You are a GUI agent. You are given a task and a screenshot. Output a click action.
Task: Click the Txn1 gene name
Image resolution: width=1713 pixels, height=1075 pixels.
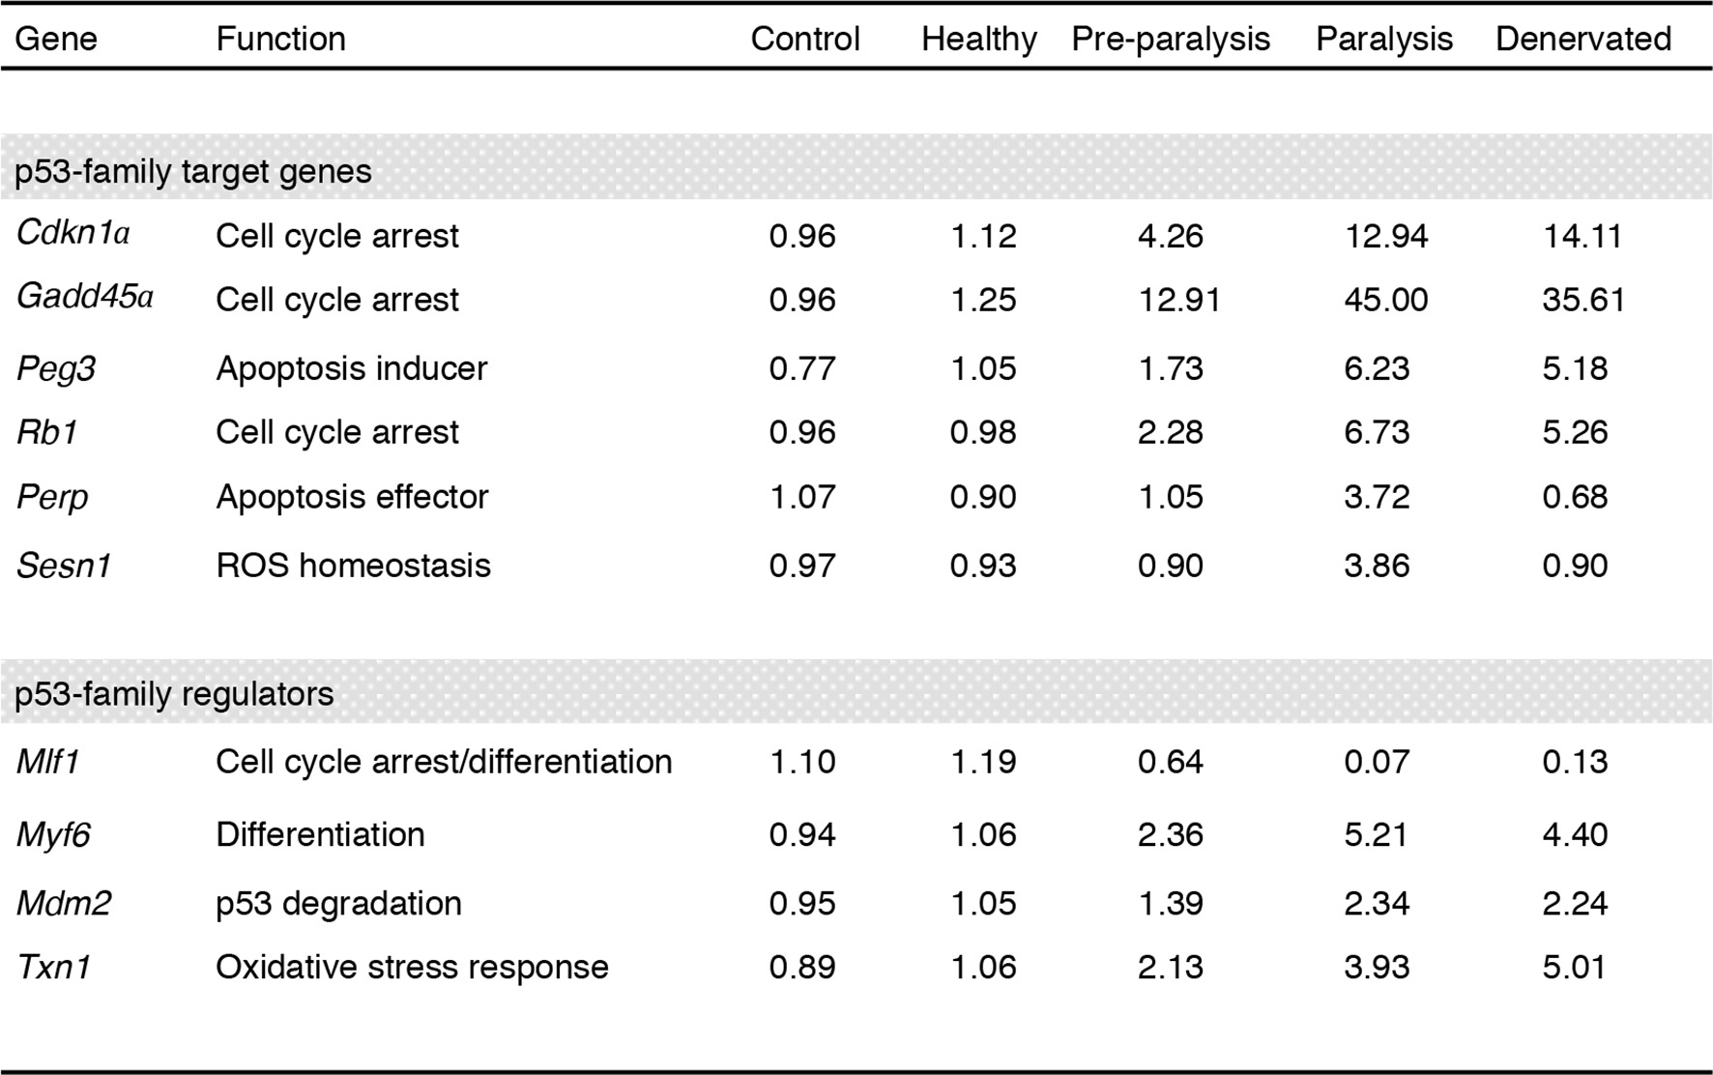[x=54, y=967]
